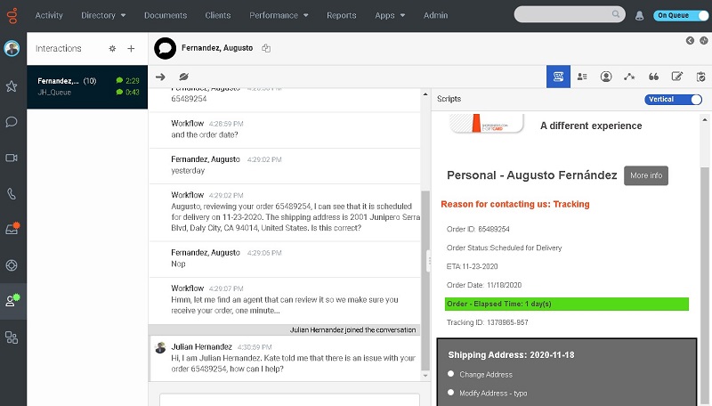Open the wrap-up codes clipboard icon

tap(700, 77)
